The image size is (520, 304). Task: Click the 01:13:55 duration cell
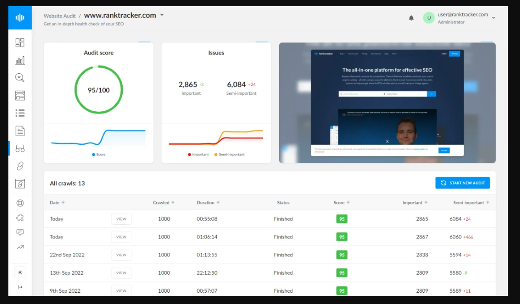click(x=207, y=255)
